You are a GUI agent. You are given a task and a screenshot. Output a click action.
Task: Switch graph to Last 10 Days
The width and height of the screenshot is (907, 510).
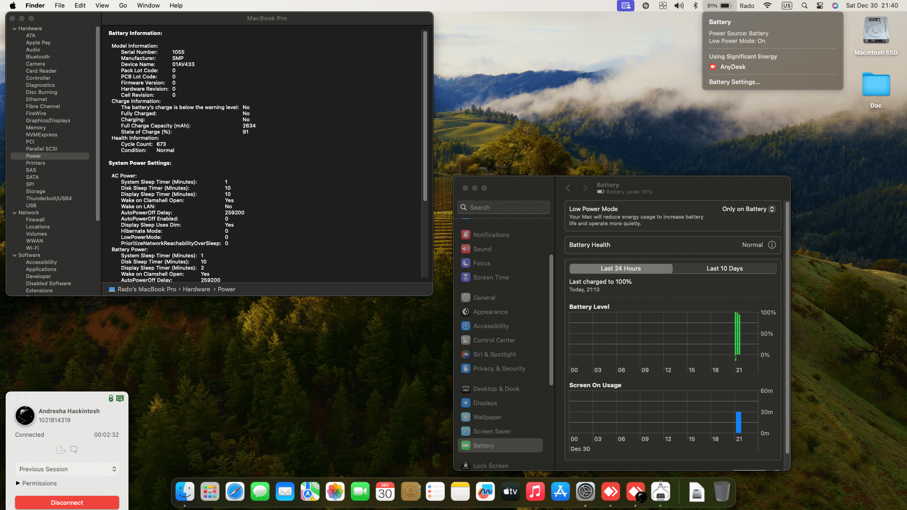[x=724, y=269]
